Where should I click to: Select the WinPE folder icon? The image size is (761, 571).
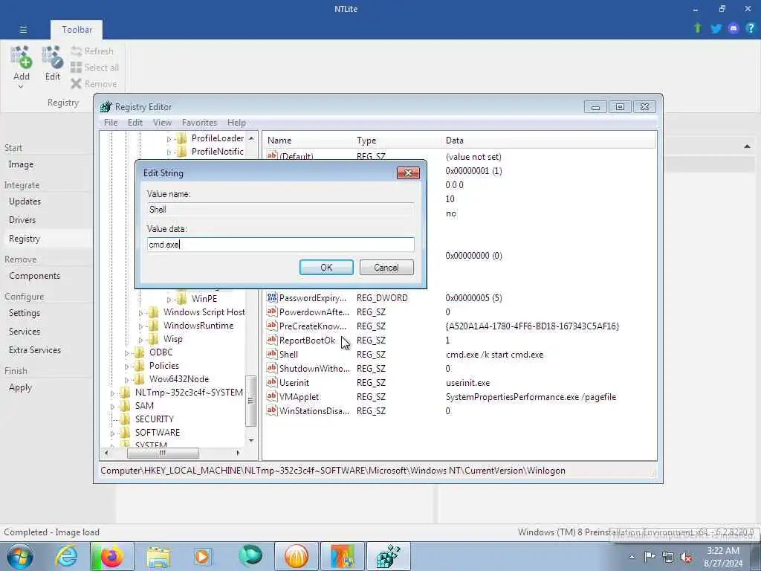tap(181, 299)
